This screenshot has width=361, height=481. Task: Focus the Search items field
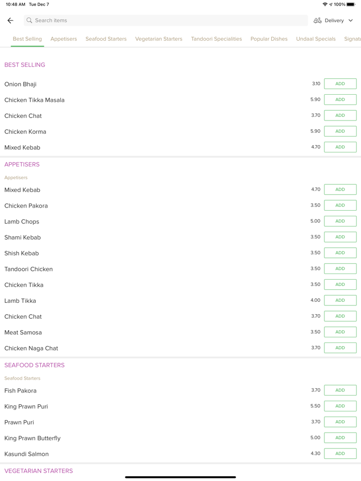pos(165,21)
